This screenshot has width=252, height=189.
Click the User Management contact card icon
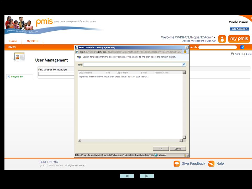(19, 56)
